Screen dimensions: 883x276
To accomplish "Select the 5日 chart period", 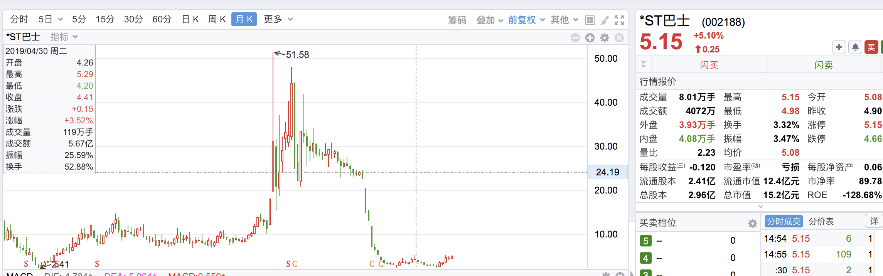I will point(45,19).
